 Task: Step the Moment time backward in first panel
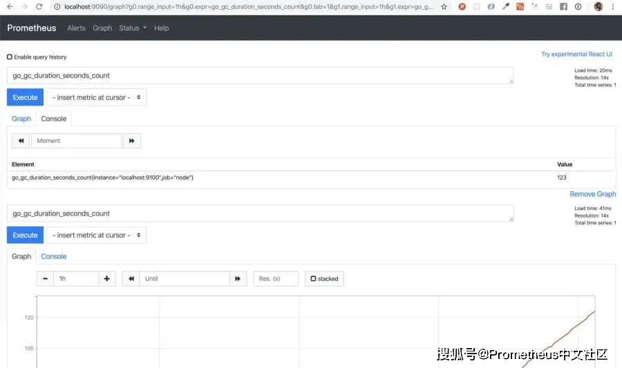[21, 141]
